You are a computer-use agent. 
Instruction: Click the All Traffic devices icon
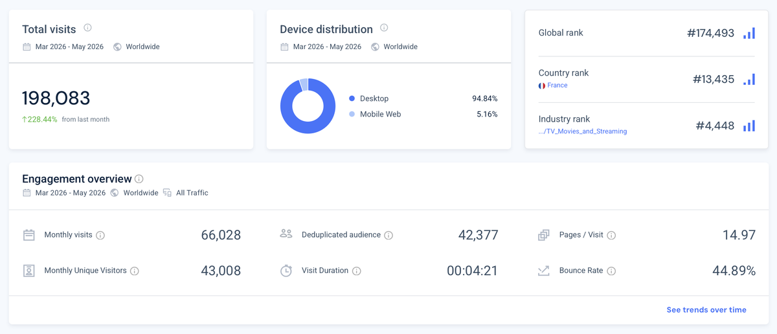[x=167, y=193]
